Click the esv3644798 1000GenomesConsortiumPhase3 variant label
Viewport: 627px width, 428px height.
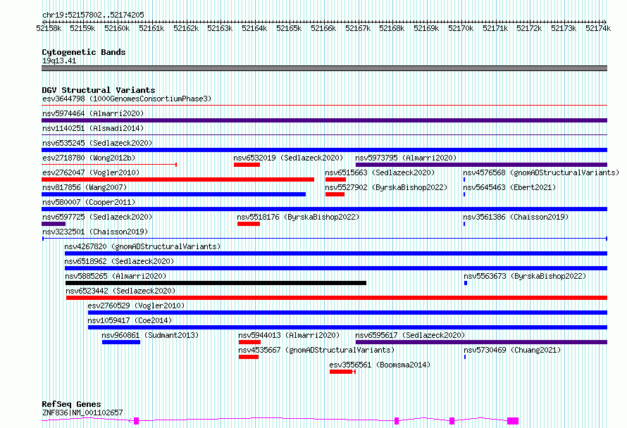coord(127,99)
